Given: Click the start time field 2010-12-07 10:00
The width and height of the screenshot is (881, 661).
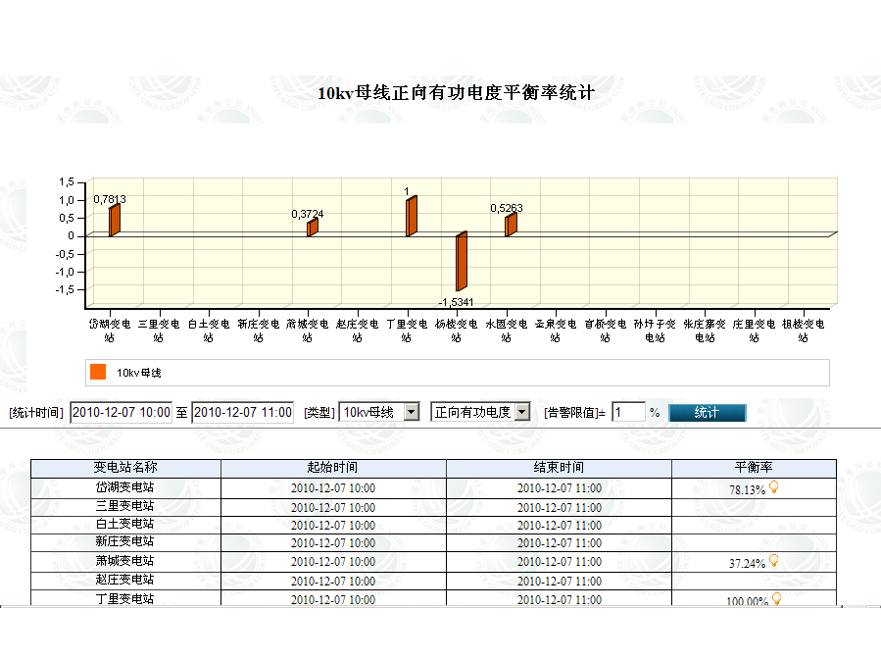Looking at the screenshot, I should 121,413.
